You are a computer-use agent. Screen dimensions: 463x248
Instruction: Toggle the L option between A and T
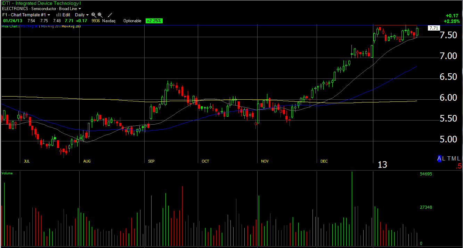pos(444,158)
